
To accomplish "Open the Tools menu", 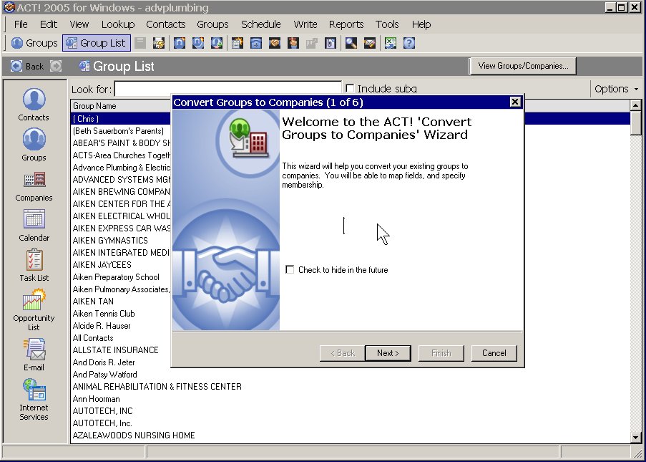I will coord(387,24).
